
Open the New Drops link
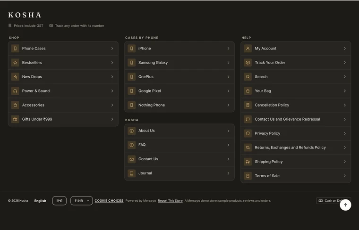(x=63, y=77)
